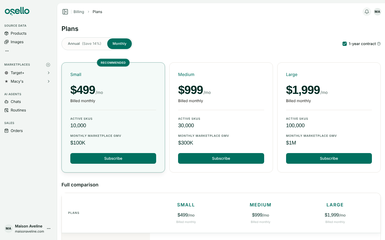385x240 pixels.
Task: Add a marketplace with plus icon
Action: click(48, 65)
